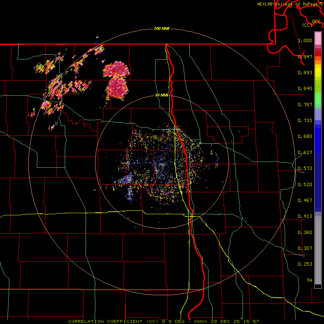Click the 0.947 color scale label
Viewport: 324px width, 324px height.
[305, 57]
